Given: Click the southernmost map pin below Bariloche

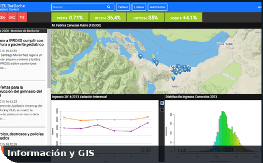Looking at the screenshot, I should [173, 78].
